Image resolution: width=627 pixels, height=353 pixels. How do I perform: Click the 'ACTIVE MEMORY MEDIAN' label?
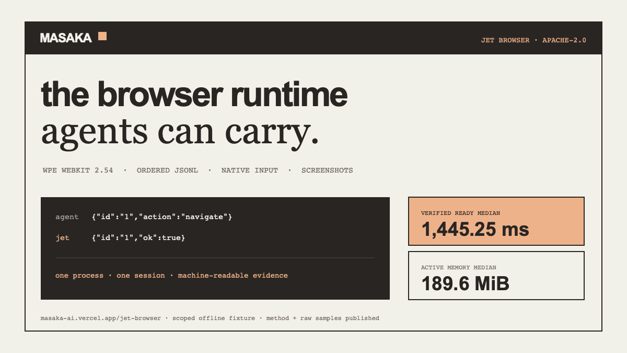(459, 268)
